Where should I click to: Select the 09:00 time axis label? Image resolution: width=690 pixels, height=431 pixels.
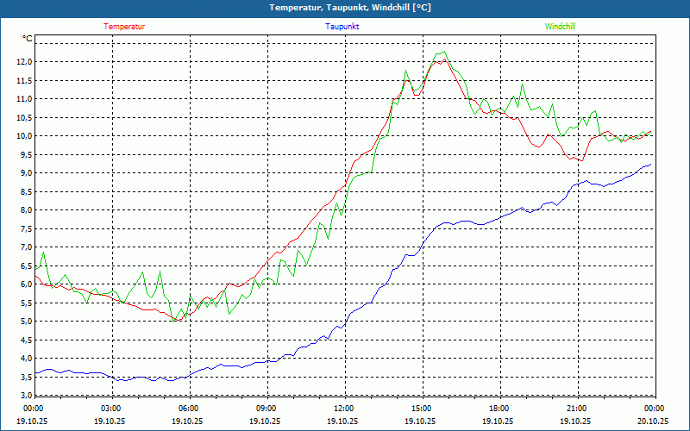tap(267, 409)
